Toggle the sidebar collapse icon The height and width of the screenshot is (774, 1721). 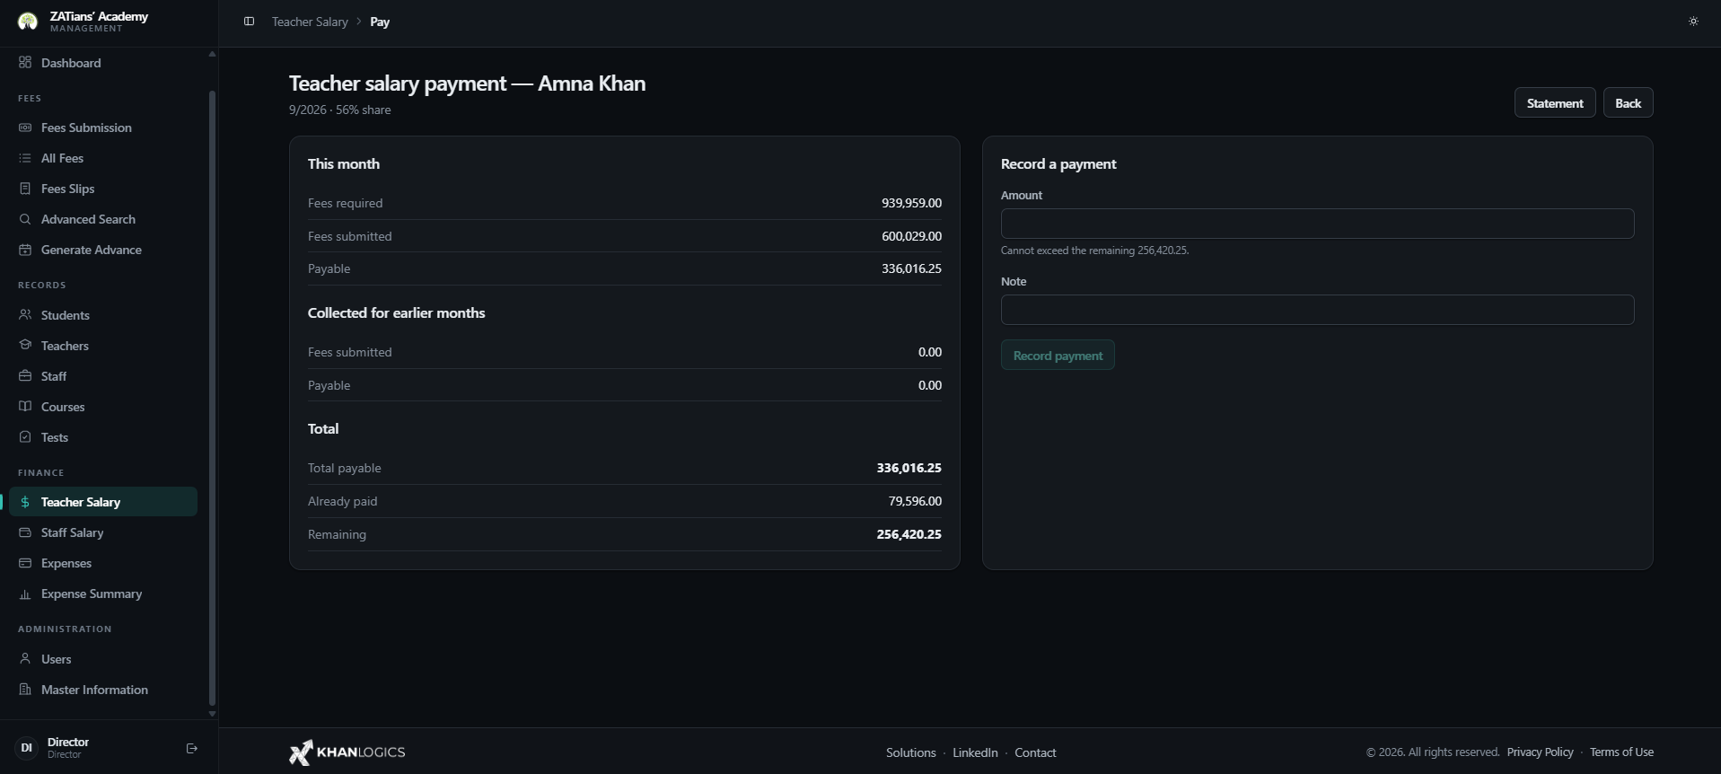[249, 22]
